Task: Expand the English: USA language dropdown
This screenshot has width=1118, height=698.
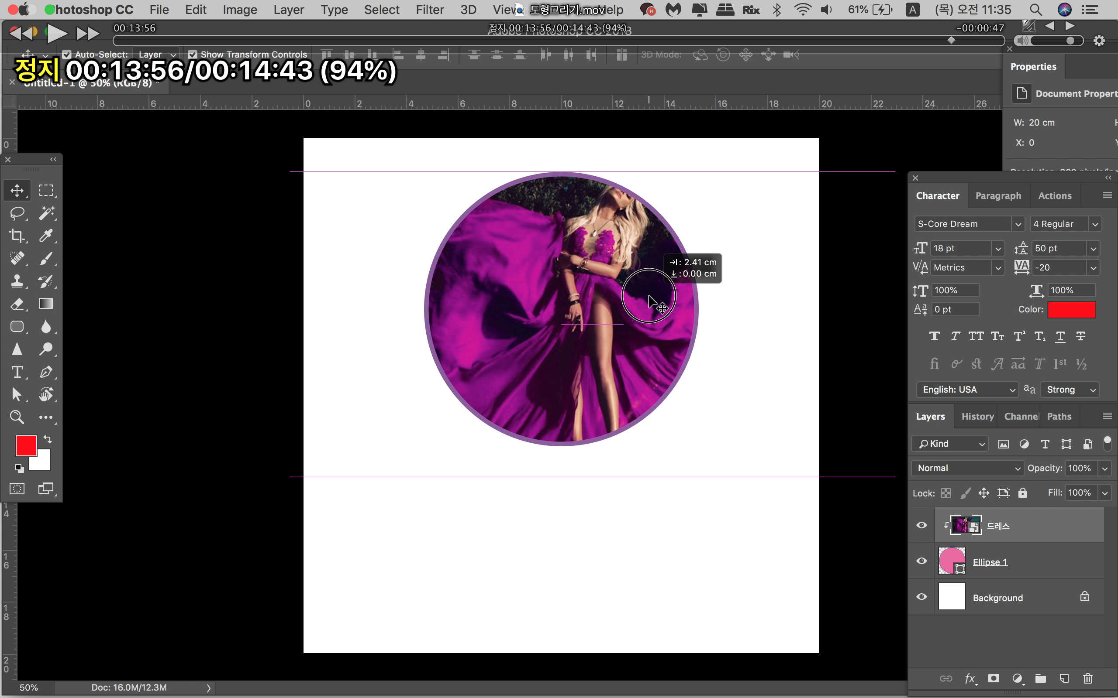Action: [967, 390]
